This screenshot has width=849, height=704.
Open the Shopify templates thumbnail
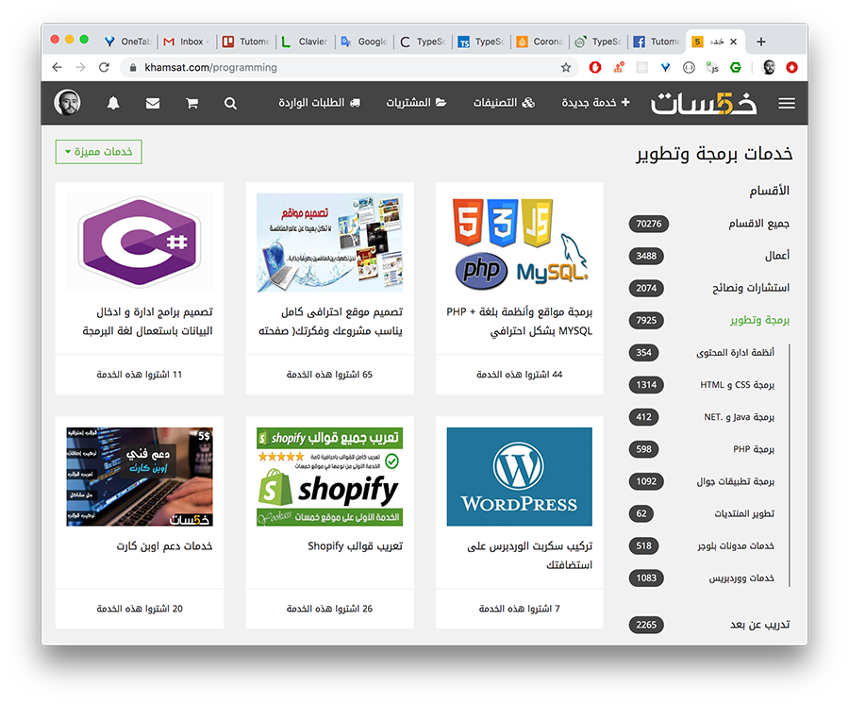pos(329,477)
